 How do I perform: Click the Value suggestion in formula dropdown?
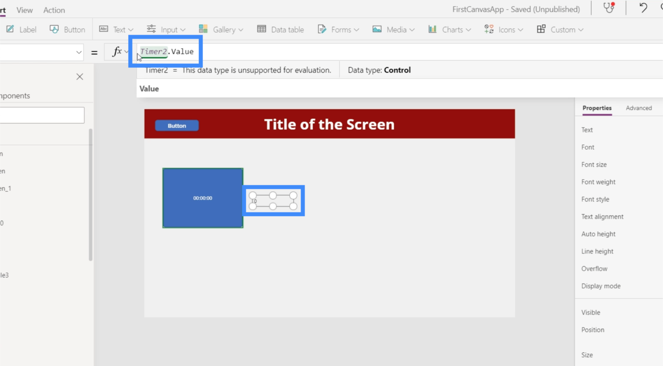pos(149,89)
